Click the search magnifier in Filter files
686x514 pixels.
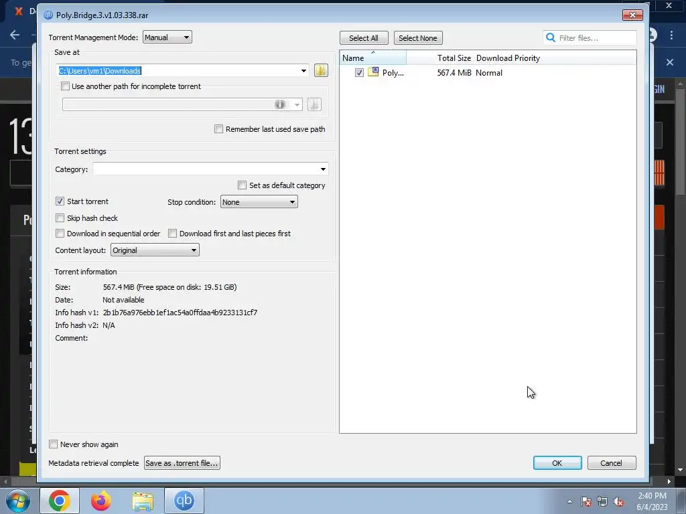tap(551, 37)
